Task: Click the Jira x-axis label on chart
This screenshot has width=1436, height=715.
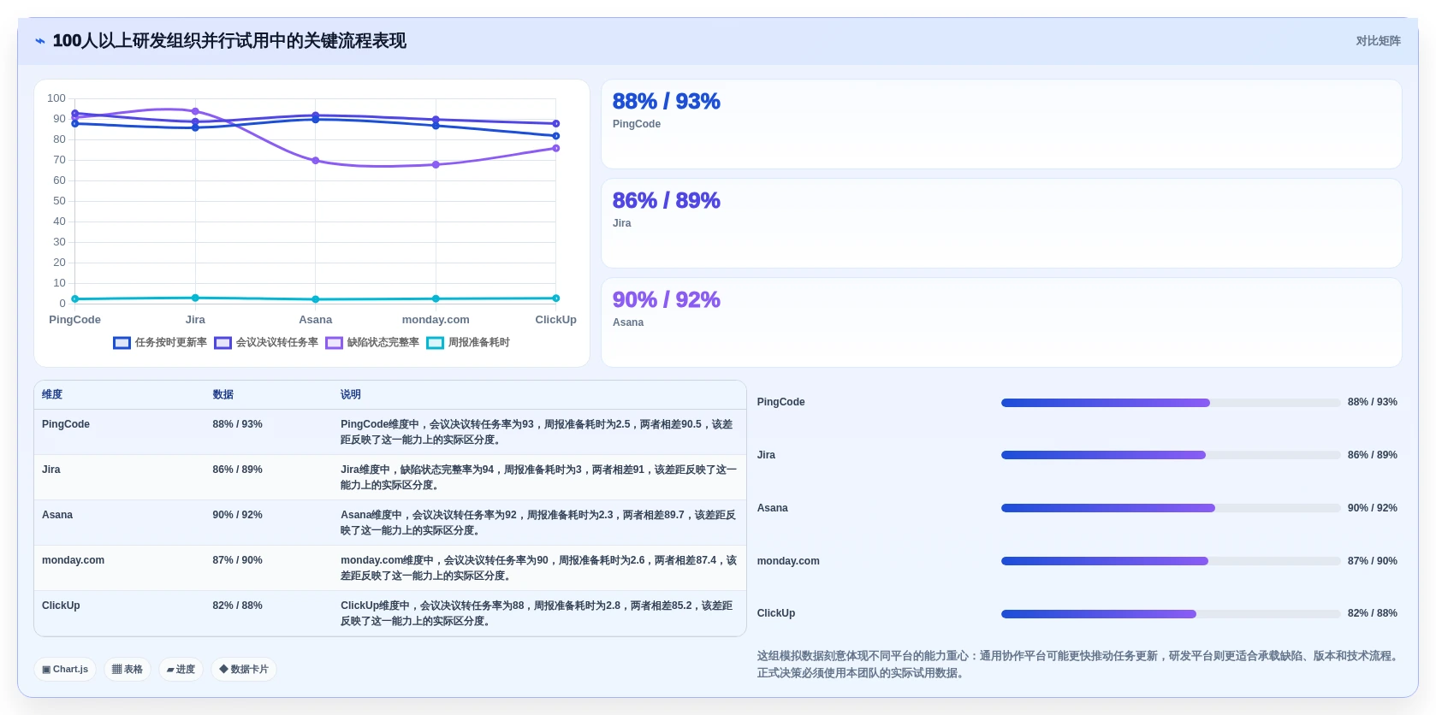Action: click(195, 320)
